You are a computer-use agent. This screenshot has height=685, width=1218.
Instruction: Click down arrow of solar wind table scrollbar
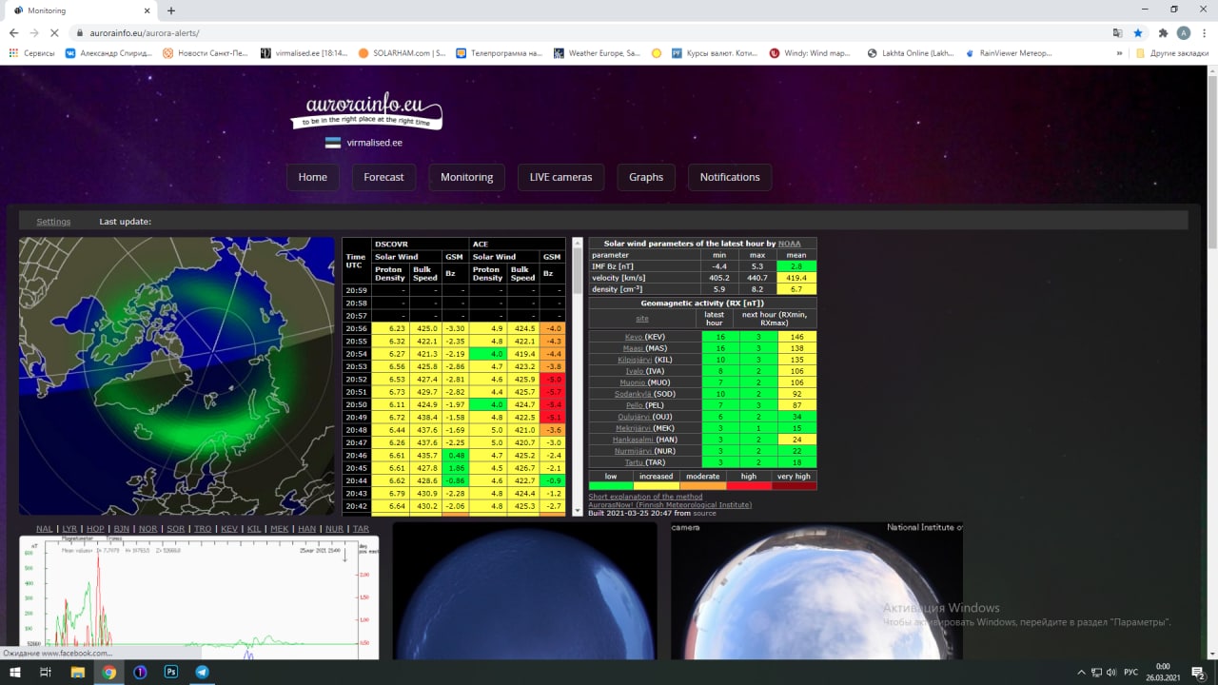coord(577,511)
